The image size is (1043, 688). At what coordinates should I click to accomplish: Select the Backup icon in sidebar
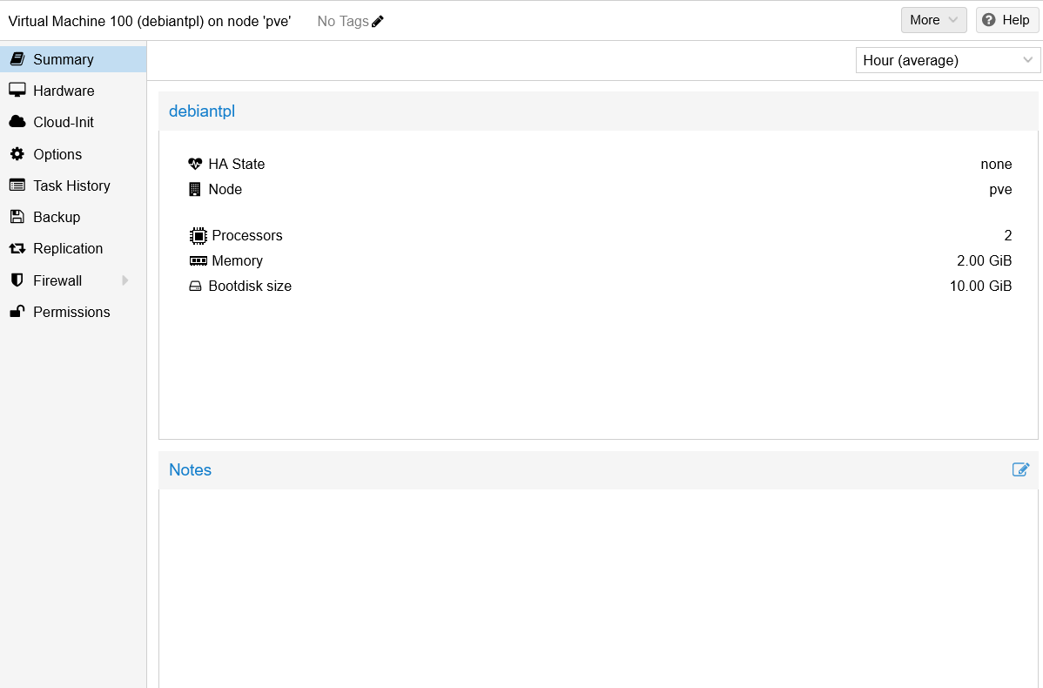pos(18,217)
